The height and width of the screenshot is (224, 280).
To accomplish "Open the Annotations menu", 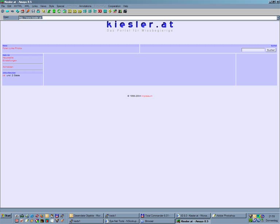I will [x=85, y=6].
